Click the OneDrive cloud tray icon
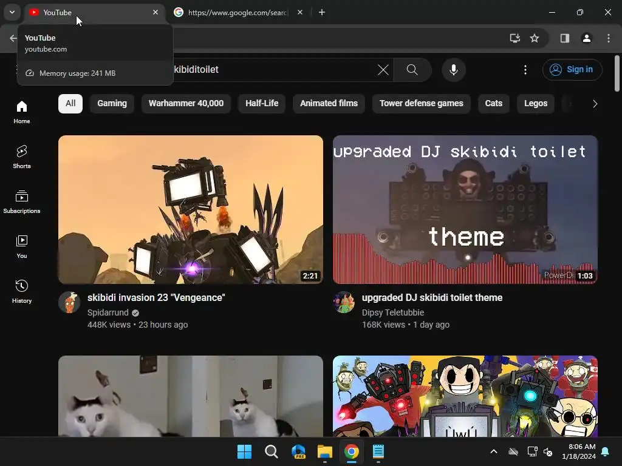Viewport: 622px width, 466px height. pos(513,451)
